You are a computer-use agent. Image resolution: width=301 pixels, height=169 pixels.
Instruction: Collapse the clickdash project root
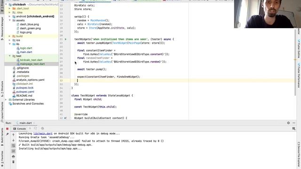[6, 4]
